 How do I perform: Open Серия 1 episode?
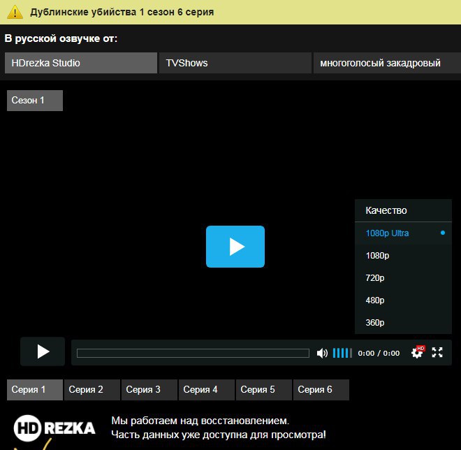[35, 390]
